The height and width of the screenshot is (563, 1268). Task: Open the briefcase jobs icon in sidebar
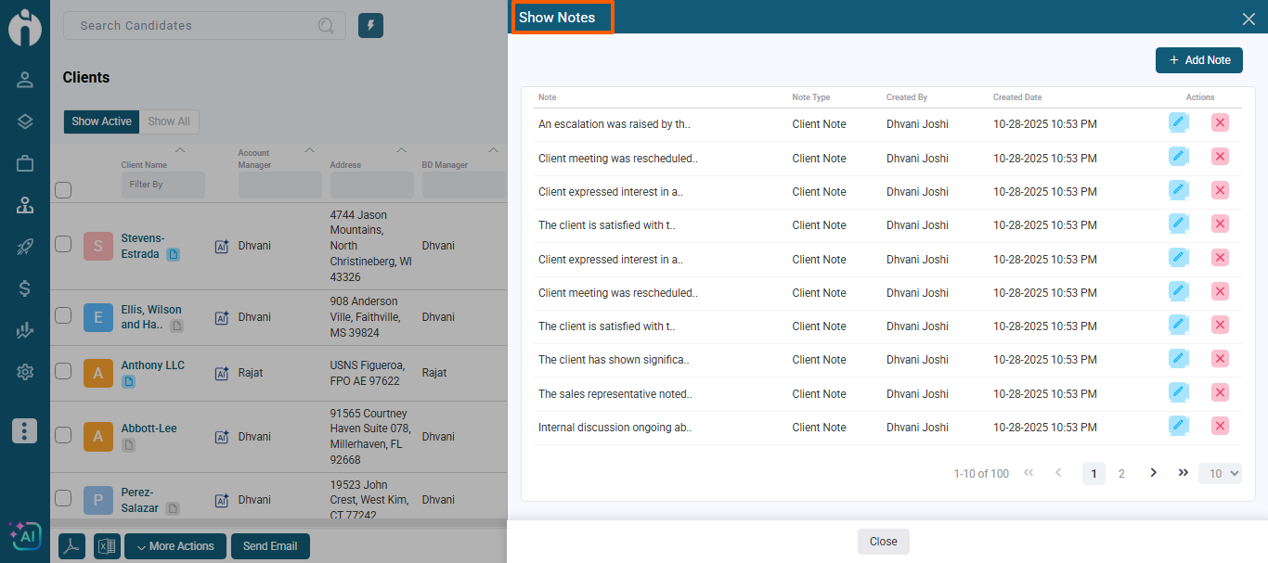(x=25, y=163)
